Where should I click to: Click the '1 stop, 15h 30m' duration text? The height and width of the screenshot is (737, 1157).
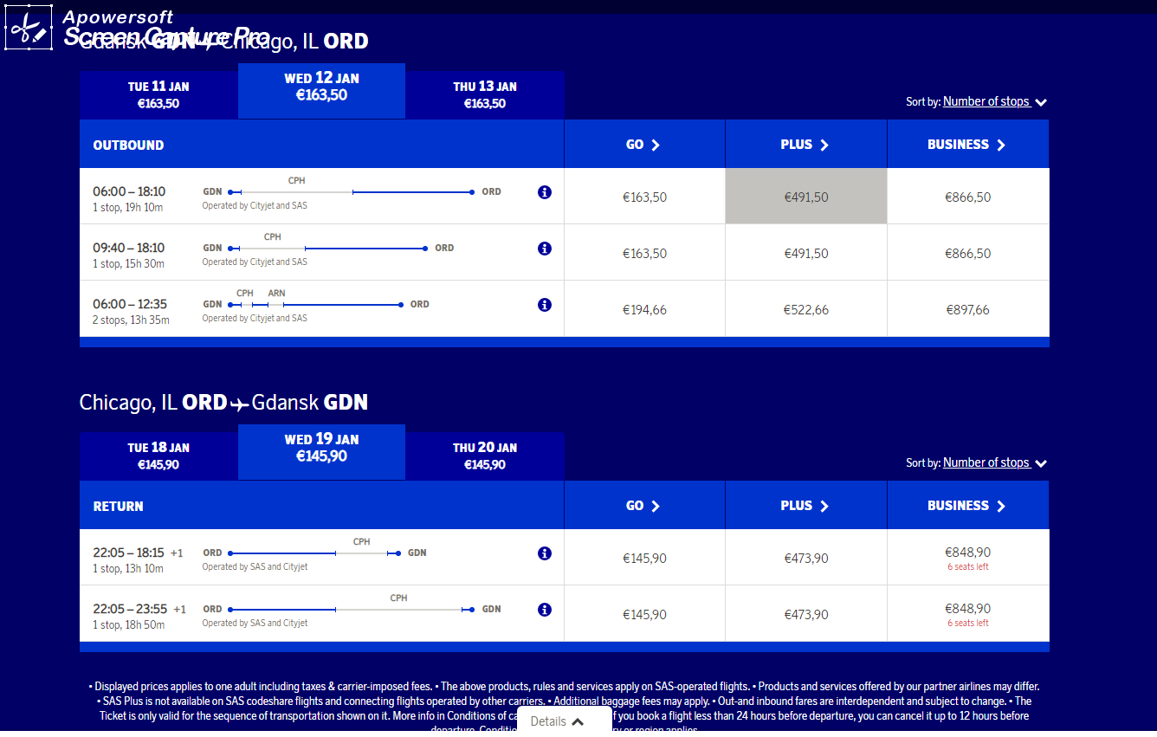pos(128,263)
